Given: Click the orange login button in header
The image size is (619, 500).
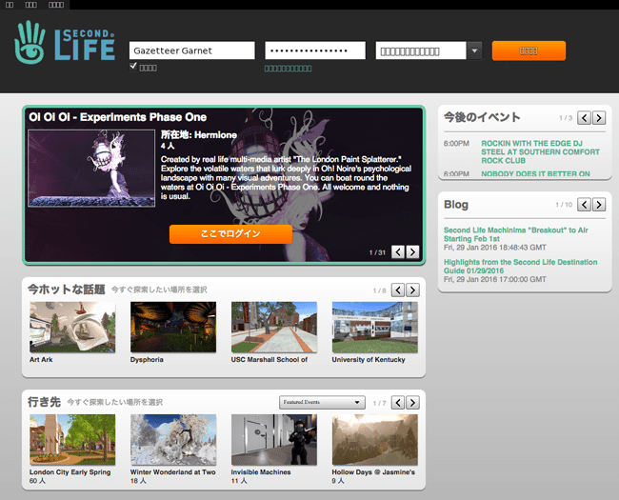Looking at the screenshot, I should point(529,50).
